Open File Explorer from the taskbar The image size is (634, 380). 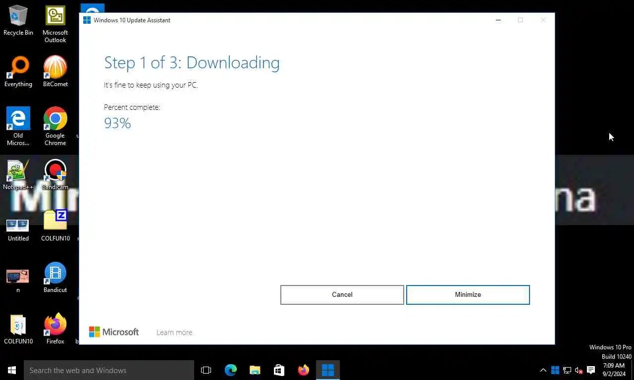[255, 370]
